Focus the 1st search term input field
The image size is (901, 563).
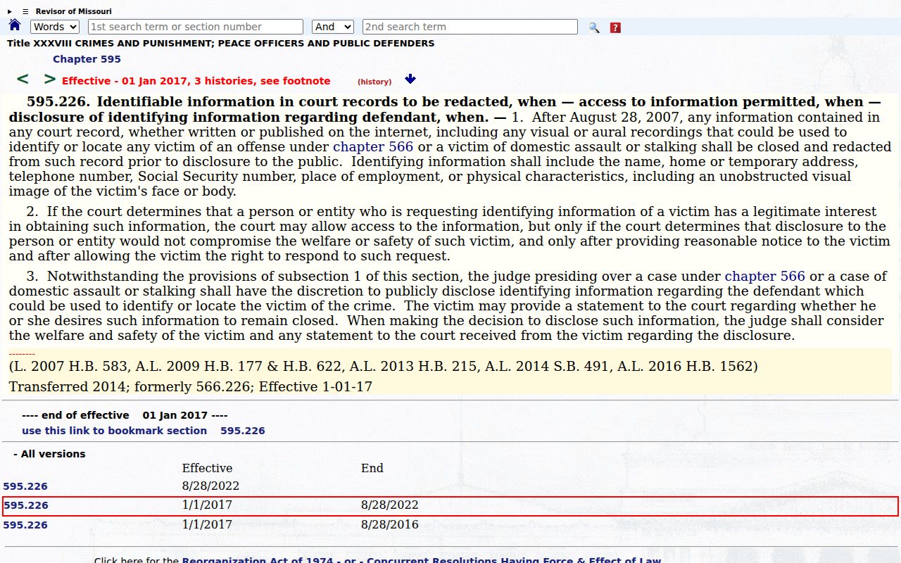(196, 27)
